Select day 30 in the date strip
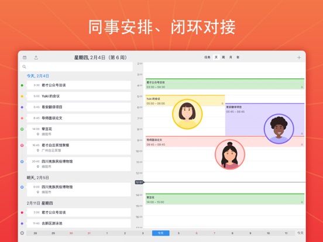Viewport: 323px width, 242px height. tap(71, 233)
